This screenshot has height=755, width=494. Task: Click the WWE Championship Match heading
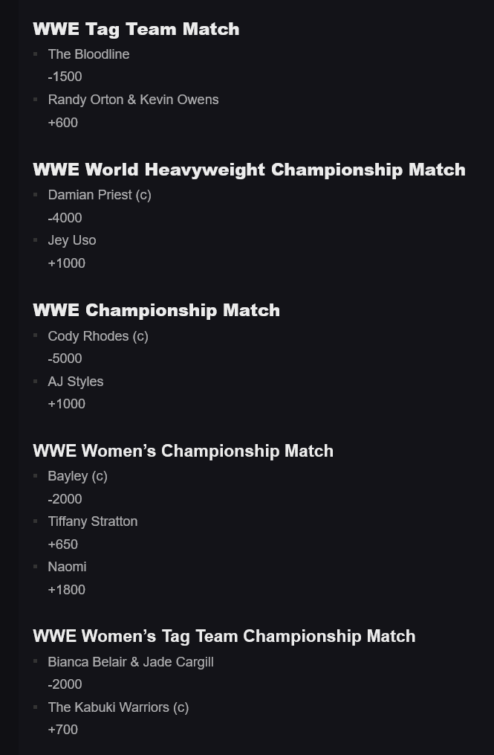pyautogui.click(x=156, y=311)
